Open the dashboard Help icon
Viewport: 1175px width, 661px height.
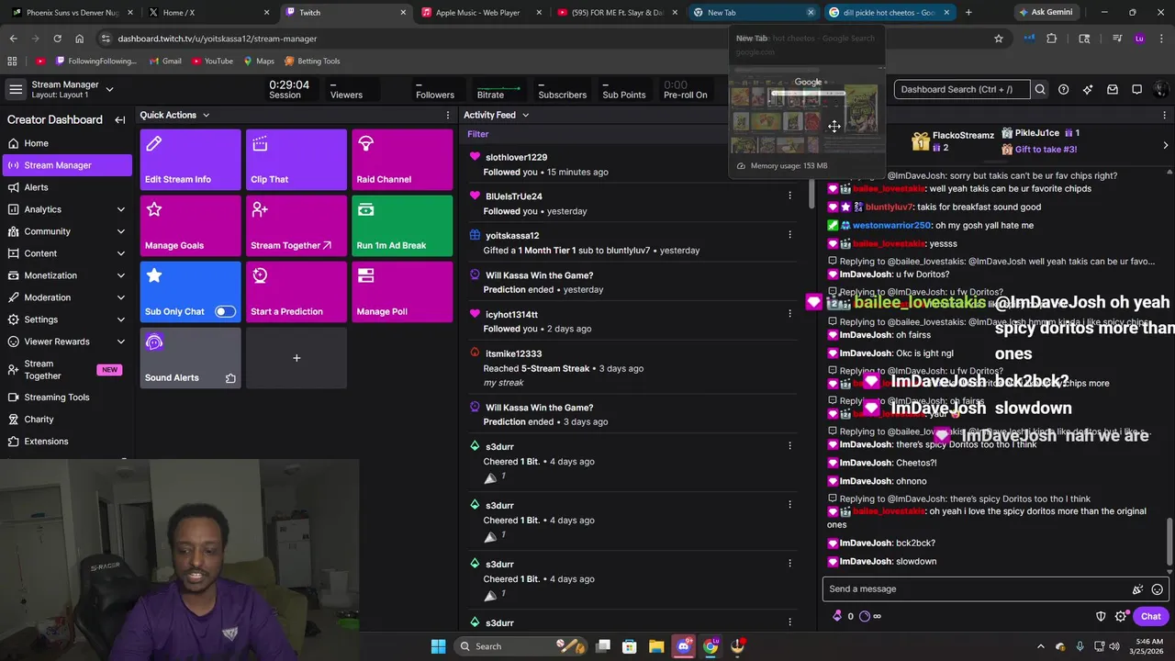point(1063,89)
